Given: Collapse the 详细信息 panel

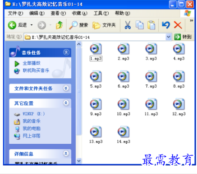Looking at the screenshot, I should point(66,153).
